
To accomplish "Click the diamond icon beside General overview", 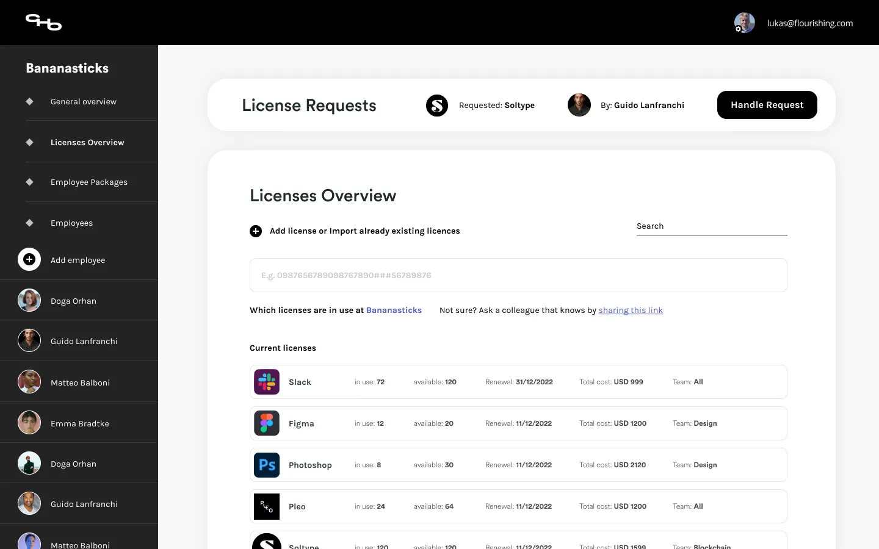I will (x=29, y=101).
